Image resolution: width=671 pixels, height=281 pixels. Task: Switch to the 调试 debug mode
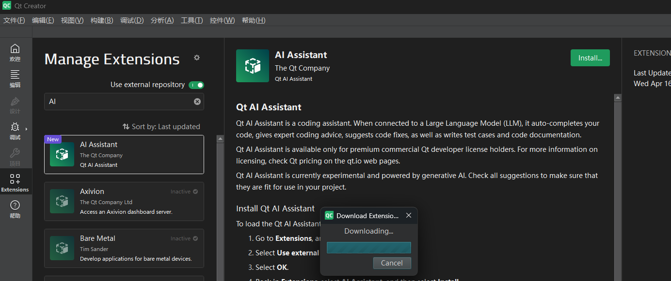point(15,132)
